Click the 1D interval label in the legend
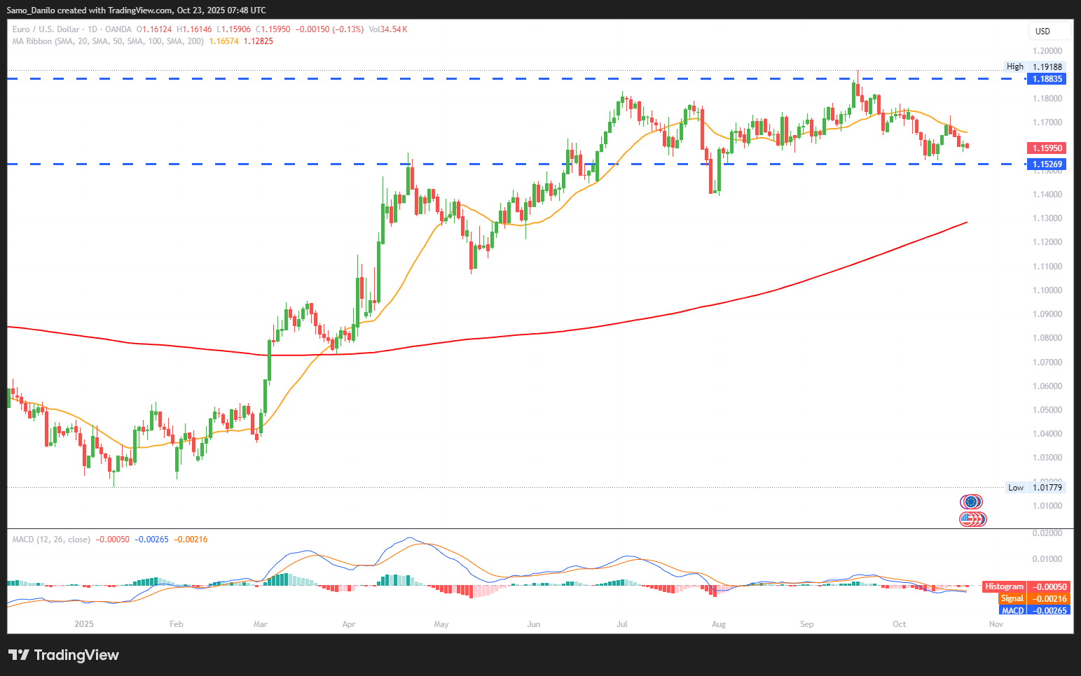 [x=92, y=29]
